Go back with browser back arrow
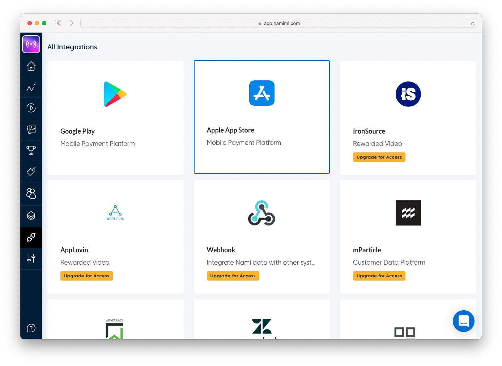The height and width of the screenshot is (366, 502). pos(59,23)
